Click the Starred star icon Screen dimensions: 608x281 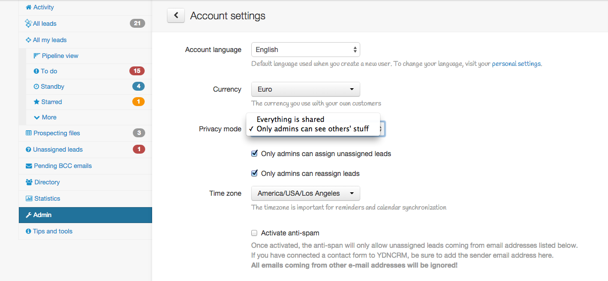click(36, 102)
